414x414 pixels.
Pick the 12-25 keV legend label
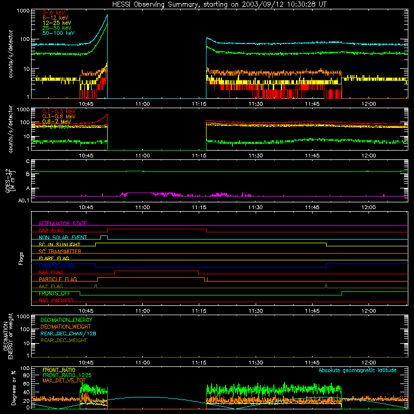pyautogui.click(x=57, y=23)
